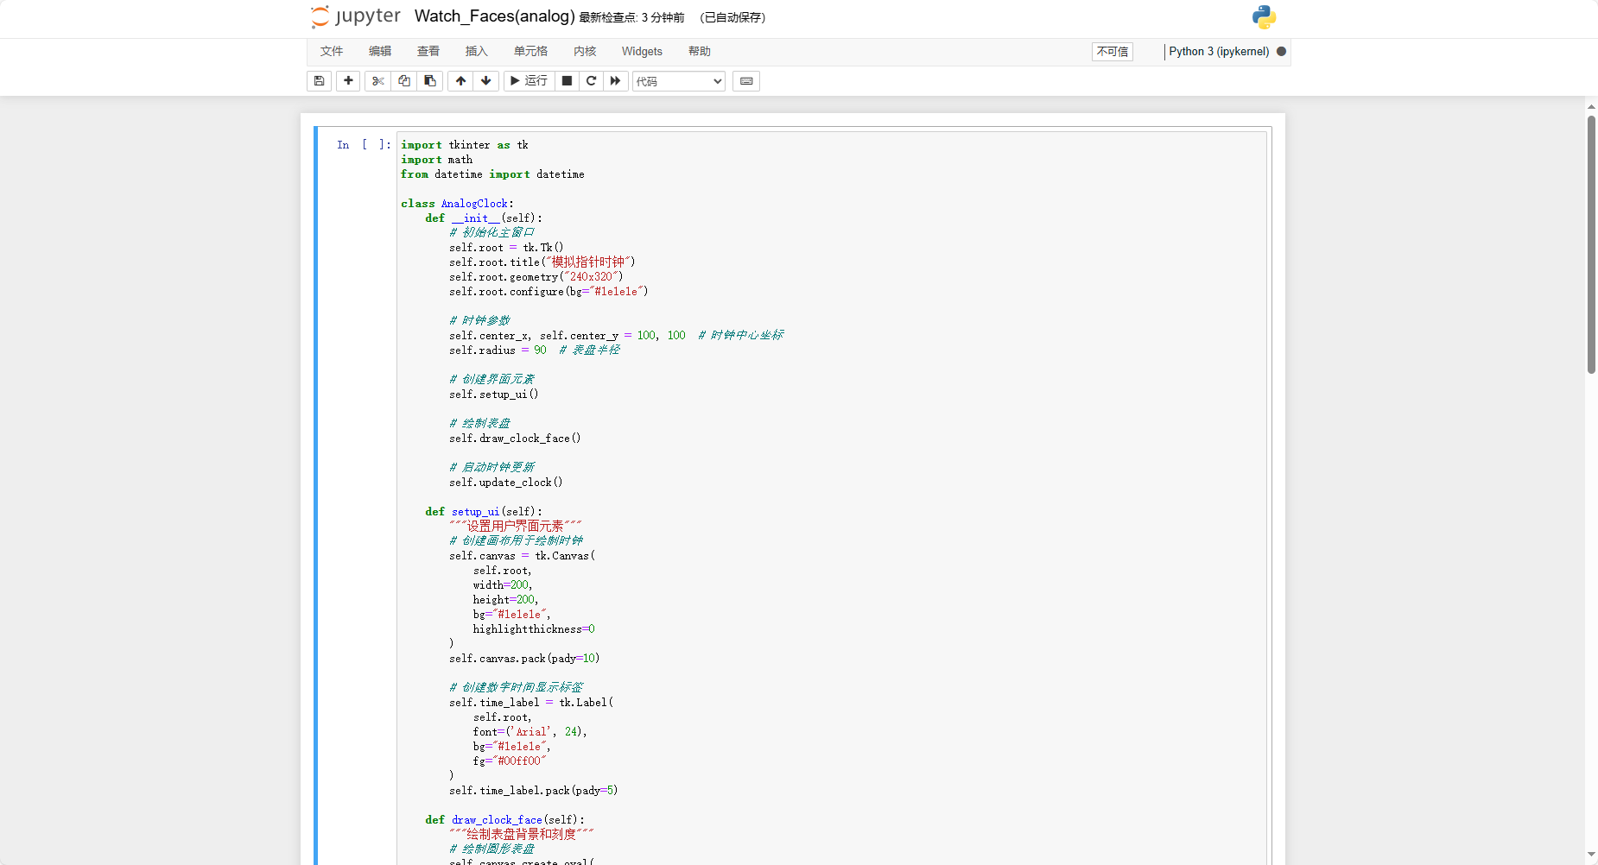Open the cell type 代码 dropdown
This screenshot has width=1598, height=865.
pyautogui.click(x=678, y=81)
